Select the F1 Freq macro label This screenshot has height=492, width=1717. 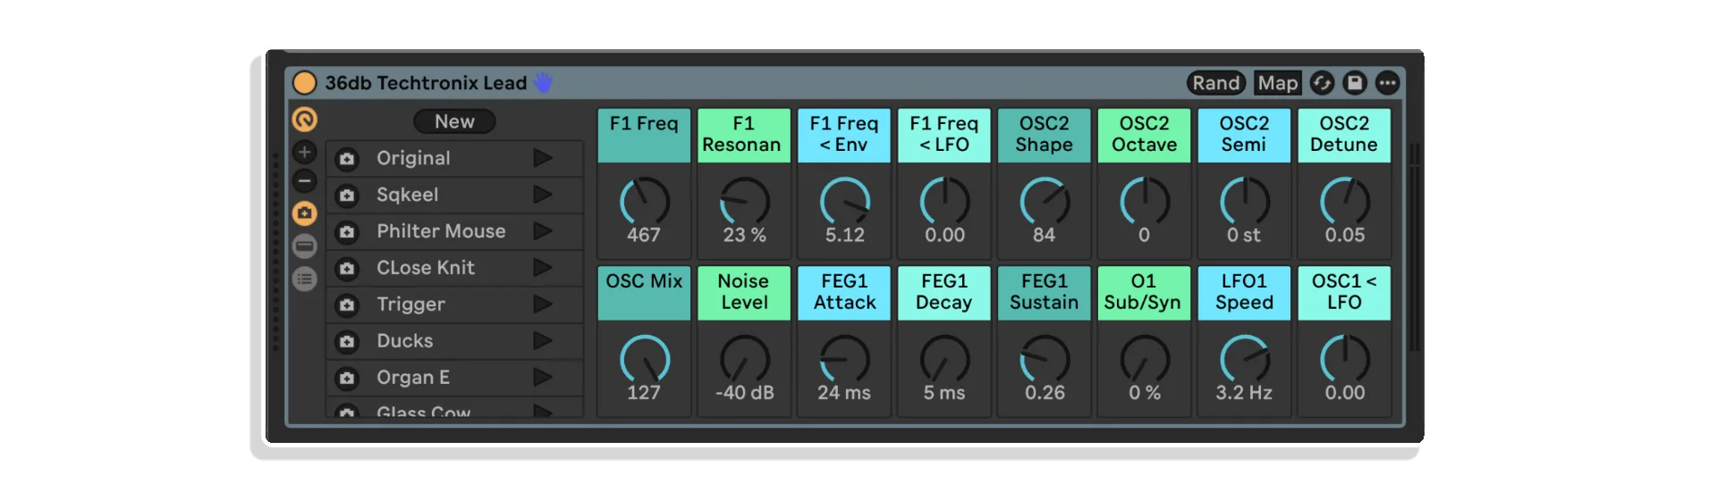644,135
